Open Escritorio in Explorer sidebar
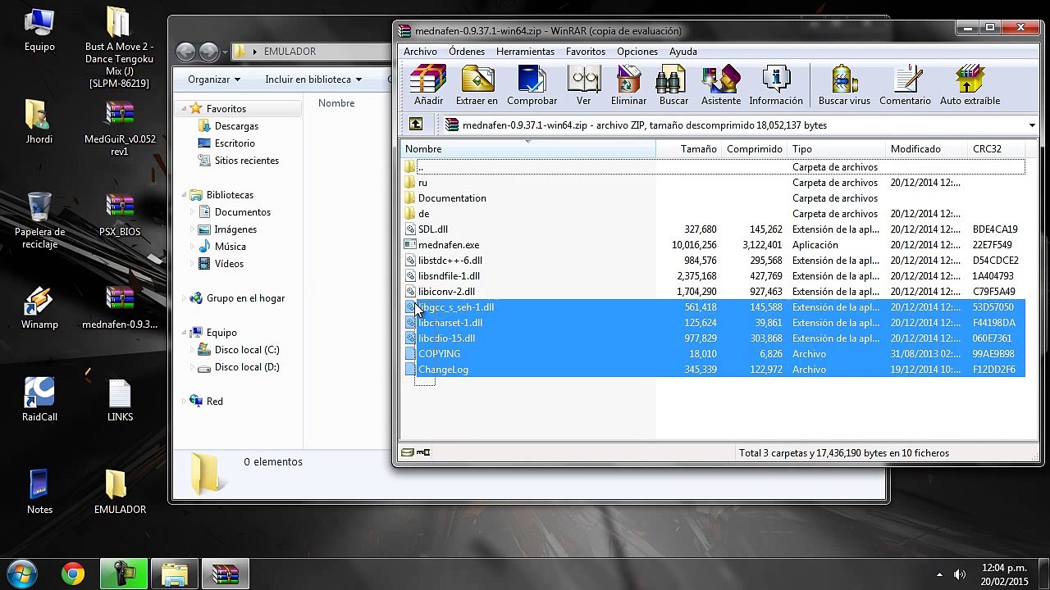The image size is (1050, 590). (234, 143)
